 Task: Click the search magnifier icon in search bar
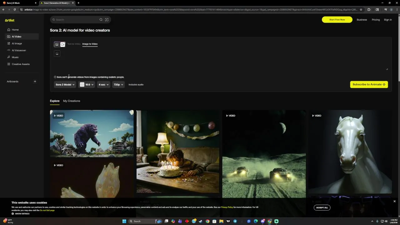101,20
